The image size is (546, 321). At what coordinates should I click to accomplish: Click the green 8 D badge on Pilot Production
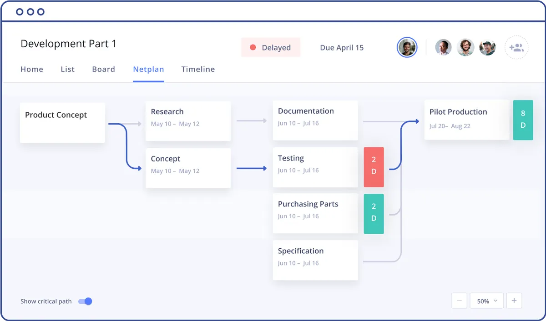523,120
